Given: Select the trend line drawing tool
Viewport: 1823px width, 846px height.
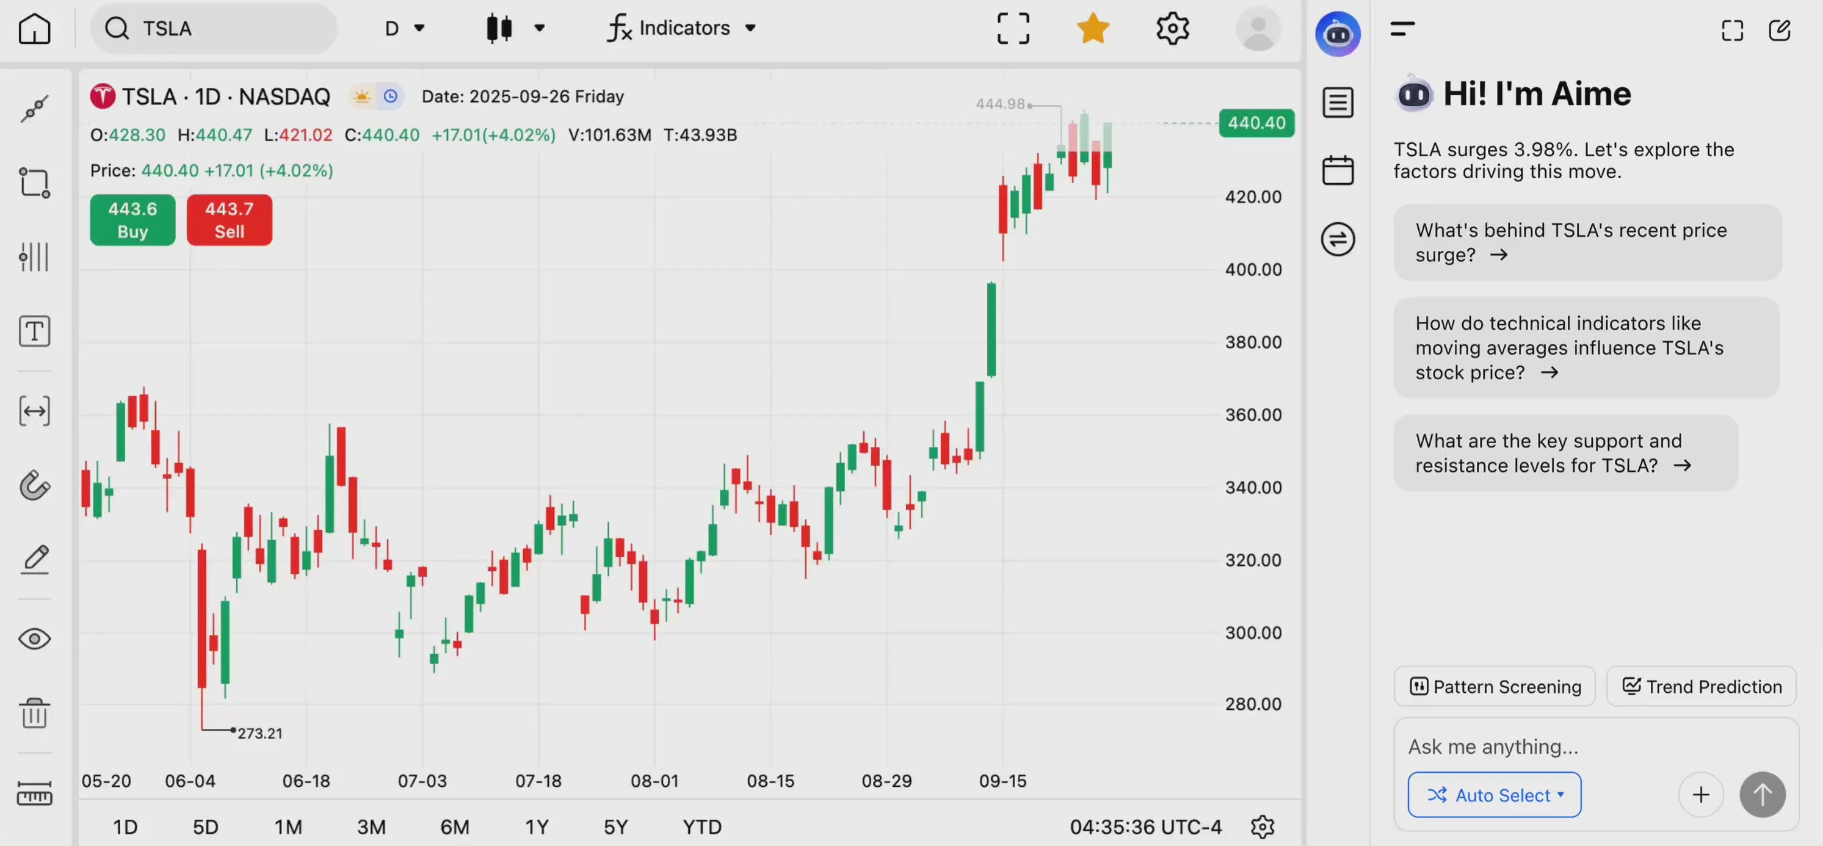Looking at the screenshot, I should (34, 109).
